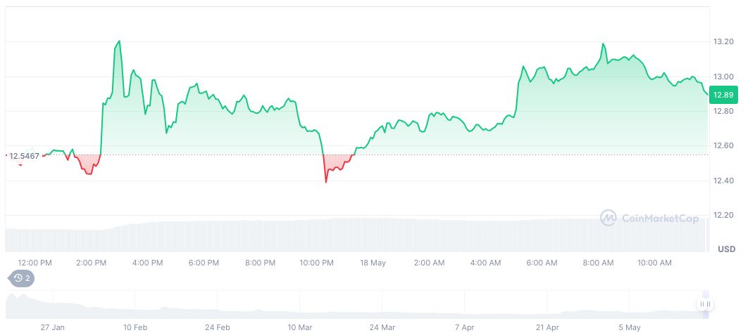This screenshot has height=335, width=755.
Task: Click the green 12.89 current price tag
Action: pos(723,95)
